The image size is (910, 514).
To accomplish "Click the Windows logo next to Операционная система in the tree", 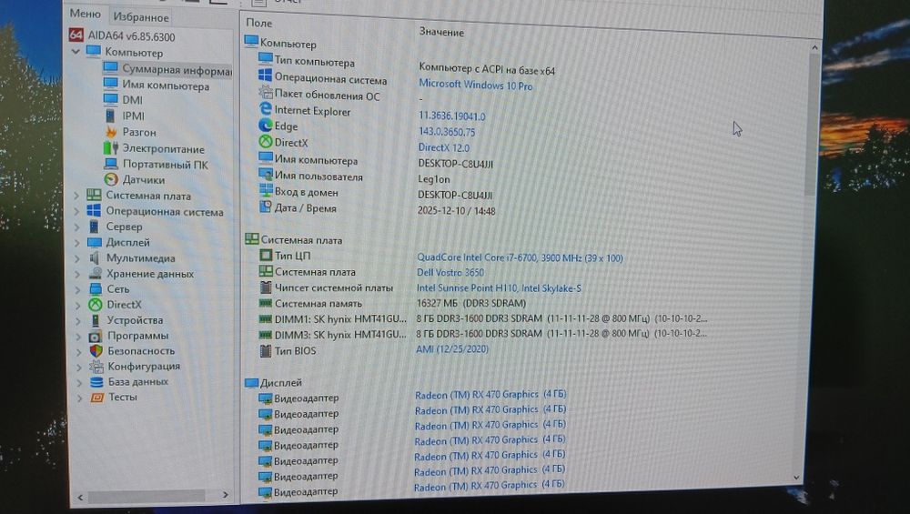I will (94, 210).
